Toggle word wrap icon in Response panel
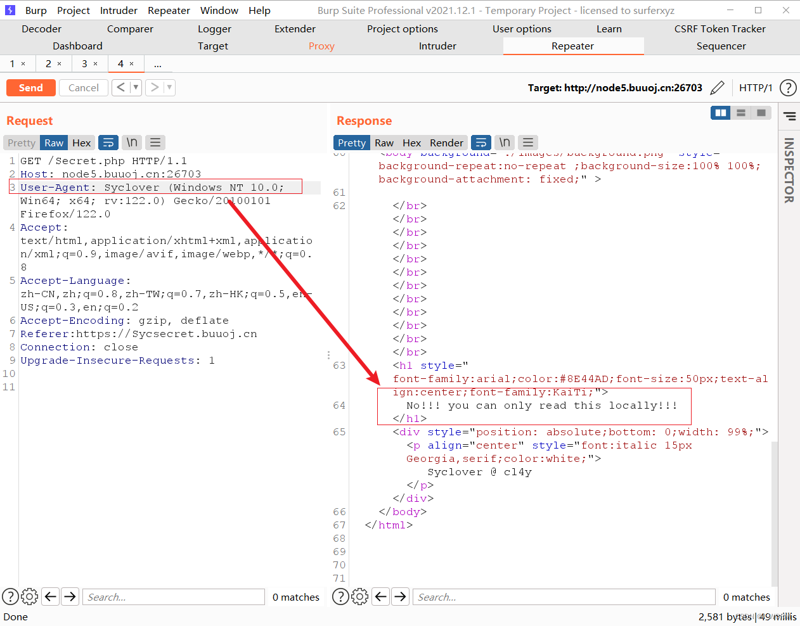Image resolution: width=800 pixels, height=626 pixels. tap(481, 143)
